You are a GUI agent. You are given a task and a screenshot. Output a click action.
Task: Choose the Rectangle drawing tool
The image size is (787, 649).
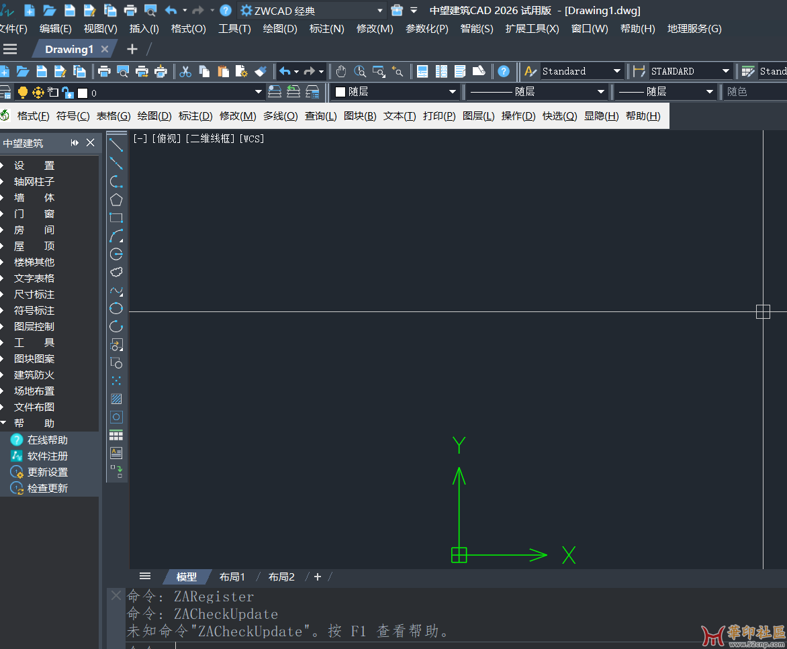[x=116, y=217]
